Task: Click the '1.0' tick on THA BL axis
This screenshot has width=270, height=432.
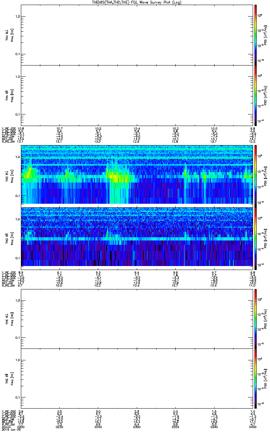Action: (x=17, y=17)
